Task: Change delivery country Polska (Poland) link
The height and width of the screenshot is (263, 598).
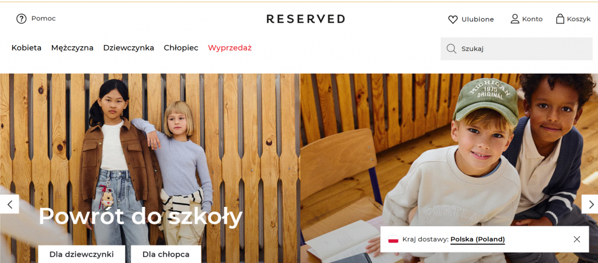Action: (x=478, y=240)
